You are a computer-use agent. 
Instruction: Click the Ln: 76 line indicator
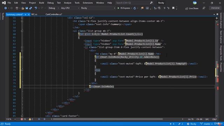tap(190, 119)
